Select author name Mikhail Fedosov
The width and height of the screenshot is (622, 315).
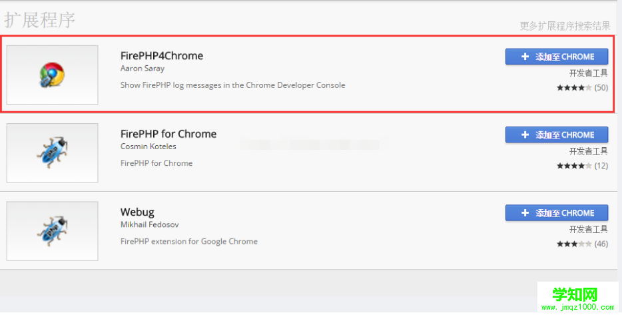(x=150, y=225)
